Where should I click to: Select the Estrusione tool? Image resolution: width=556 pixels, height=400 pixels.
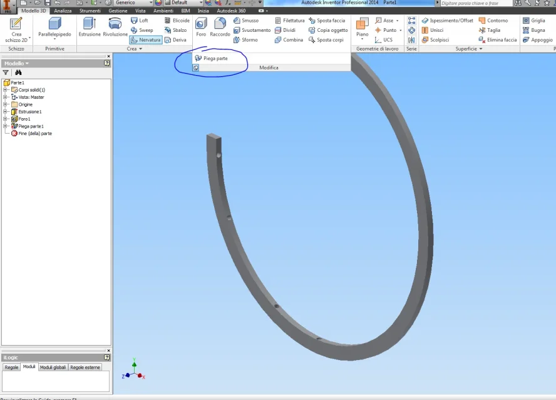coord(90,27)
